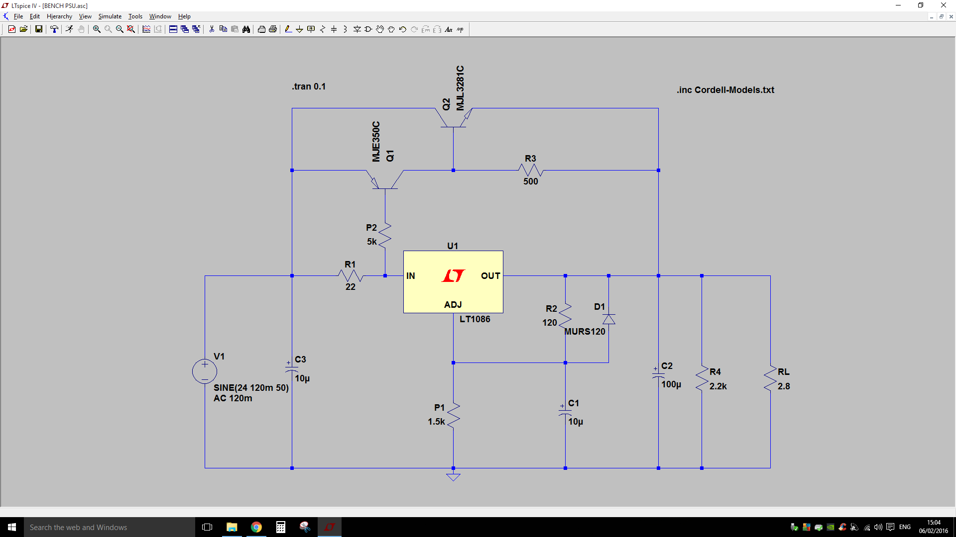Viewport: 956px width, 537px height.
Task: Click the V1 voltage source symbol
Action: tap(205, 371)
